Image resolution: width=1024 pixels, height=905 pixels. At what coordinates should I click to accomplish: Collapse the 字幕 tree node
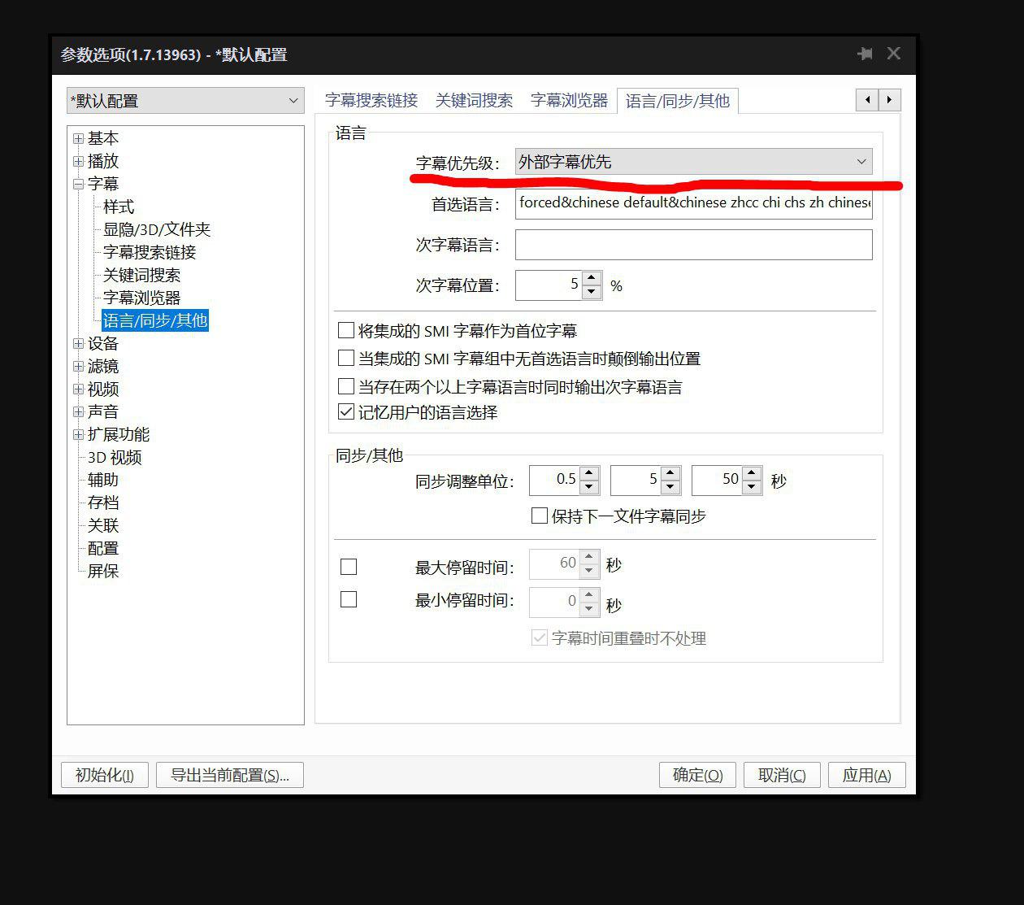coord(78,184)
